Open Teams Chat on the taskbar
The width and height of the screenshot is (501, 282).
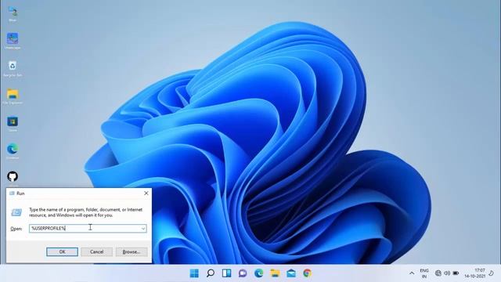(x=243, y=273)
